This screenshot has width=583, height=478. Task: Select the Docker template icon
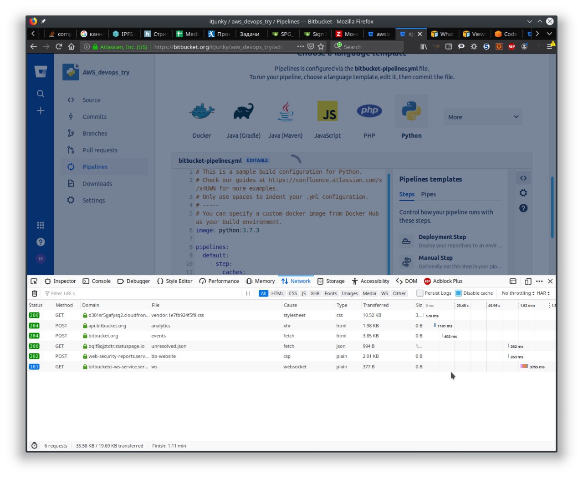pos(202,111)
